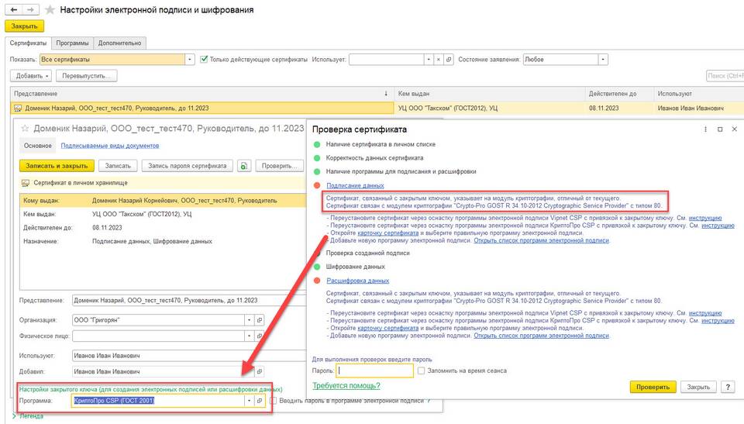744x424 pixels.
Task: Open the Расшифровка данных link
Action: coord(358,281)
